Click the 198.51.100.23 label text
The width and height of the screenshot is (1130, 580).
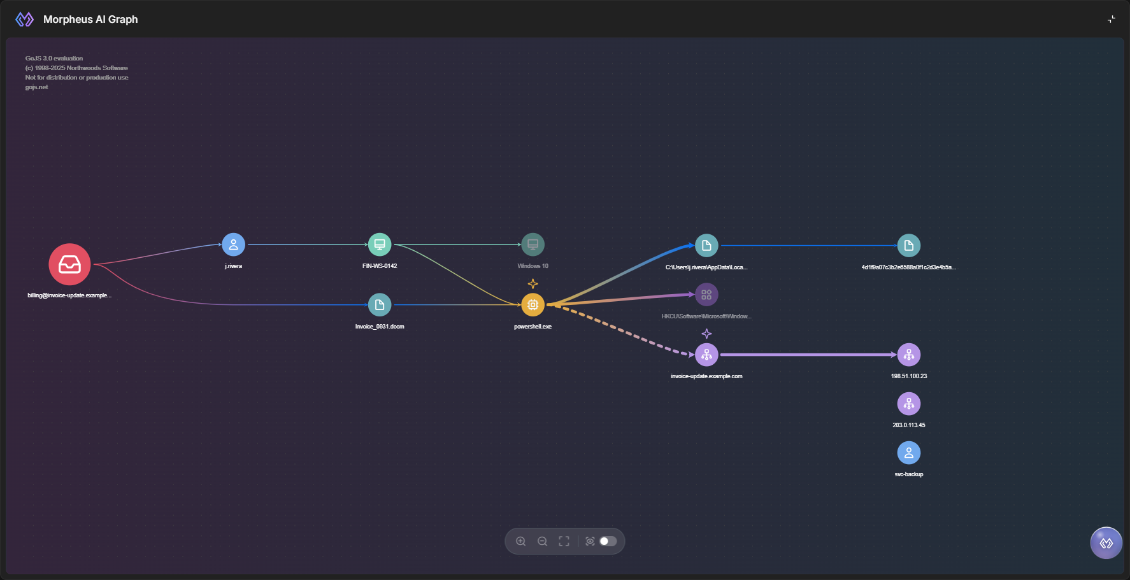tap(909, 376)
